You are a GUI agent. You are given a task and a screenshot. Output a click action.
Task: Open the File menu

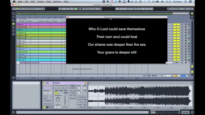(27, 2)
